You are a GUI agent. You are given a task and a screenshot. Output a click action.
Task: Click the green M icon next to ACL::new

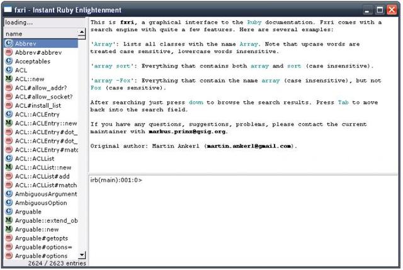pyautogui.click(x=9, y=79)
